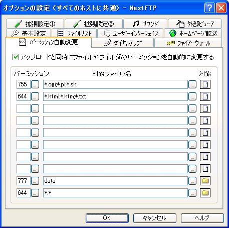Image resolution: width=229 pixels, height=228 pixels.
Task: Open the file name picker for the data row
Action: click(x=192, y=181)
